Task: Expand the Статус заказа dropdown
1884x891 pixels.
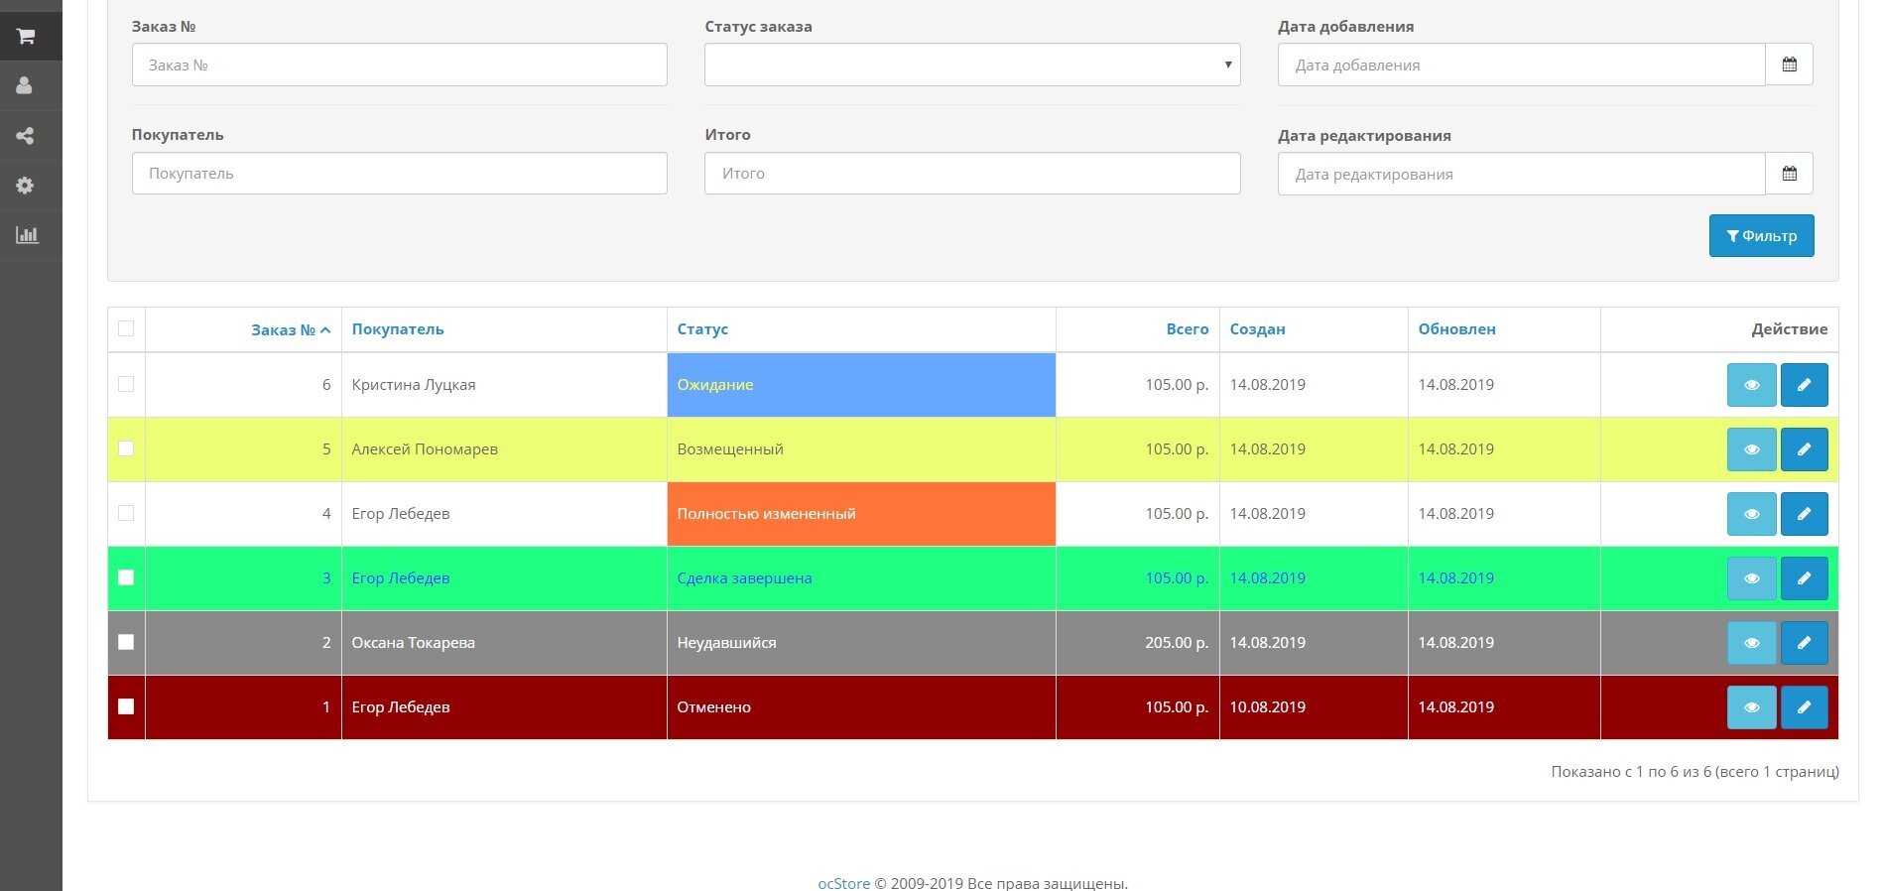Action: point(971,64)
